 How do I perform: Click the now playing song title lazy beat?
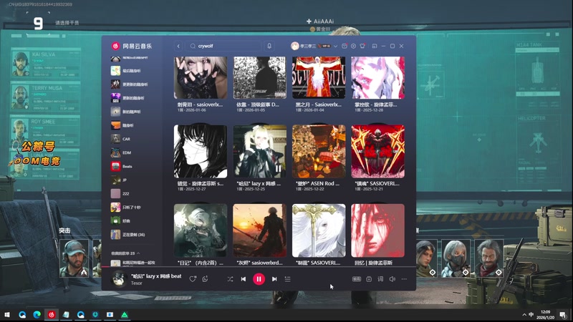coord(156,276)
